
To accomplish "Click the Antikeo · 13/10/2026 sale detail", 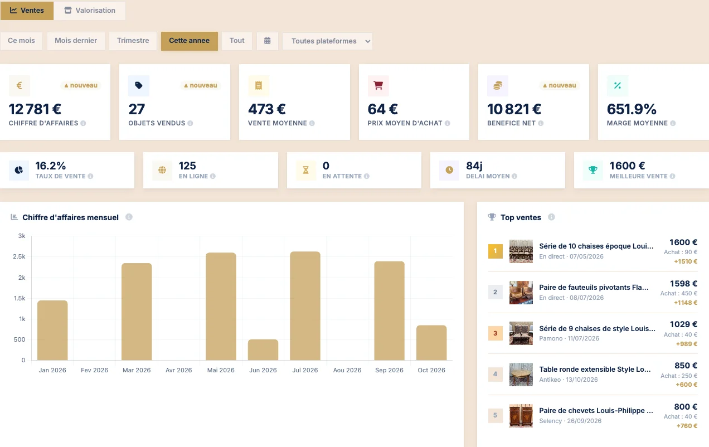I will click(x=569, y=380).
